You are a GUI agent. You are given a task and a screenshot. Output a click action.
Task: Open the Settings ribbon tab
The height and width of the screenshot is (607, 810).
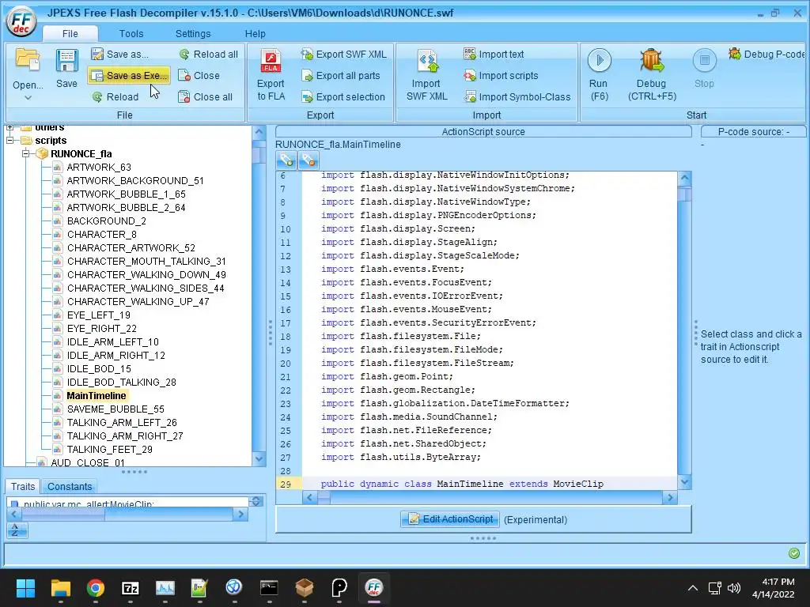[x=193, y=33]
